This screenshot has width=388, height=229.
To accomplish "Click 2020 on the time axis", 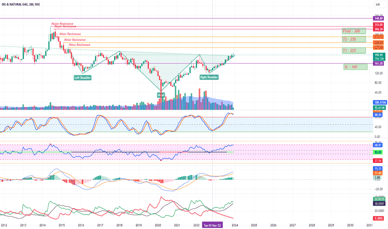I will point(158,225).
